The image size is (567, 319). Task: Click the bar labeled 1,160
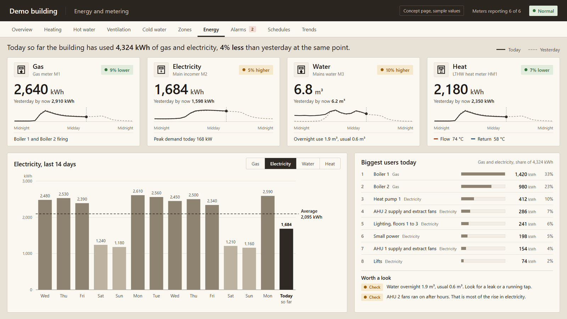click(249, 269)
